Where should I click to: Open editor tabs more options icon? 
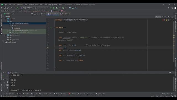tap(173, 14)
